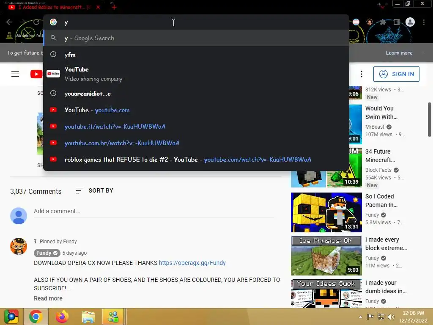Open a new tab with the plus icon
Viewport: 433px width, 325px height.
[x=114, y=7]
